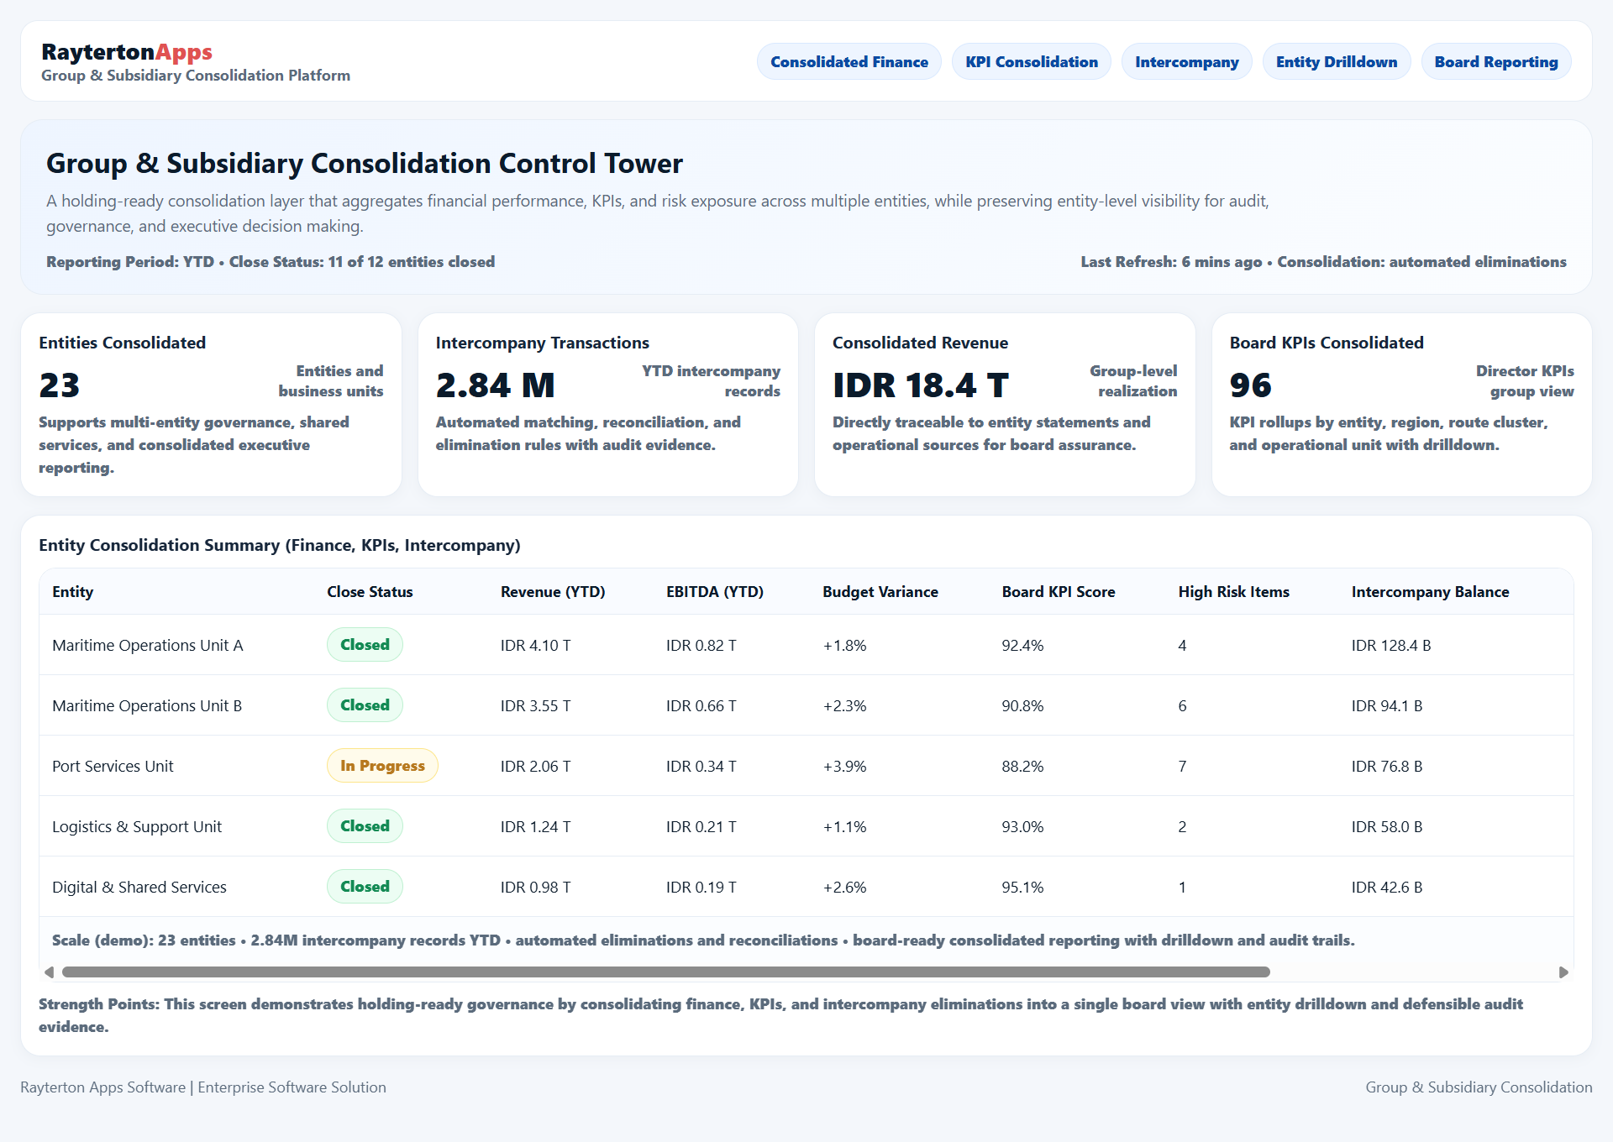Click the horizontal table scrollbar thumb

pos(665,972)
